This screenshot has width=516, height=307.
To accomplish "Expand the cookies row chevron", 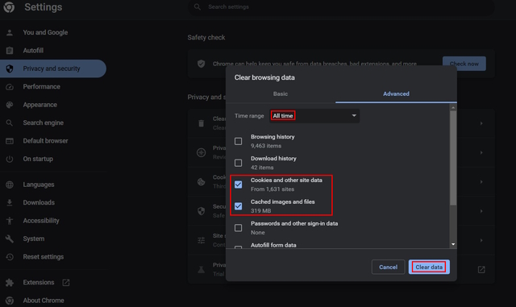I will tap(481, 181).
